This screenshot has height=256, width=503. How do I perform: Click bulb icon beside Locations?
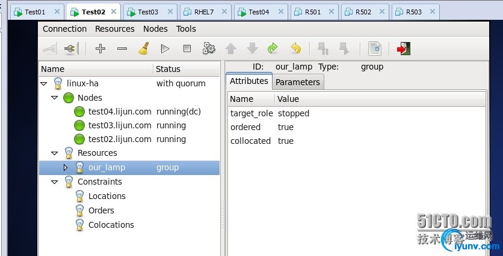click(x=79, y=196)
